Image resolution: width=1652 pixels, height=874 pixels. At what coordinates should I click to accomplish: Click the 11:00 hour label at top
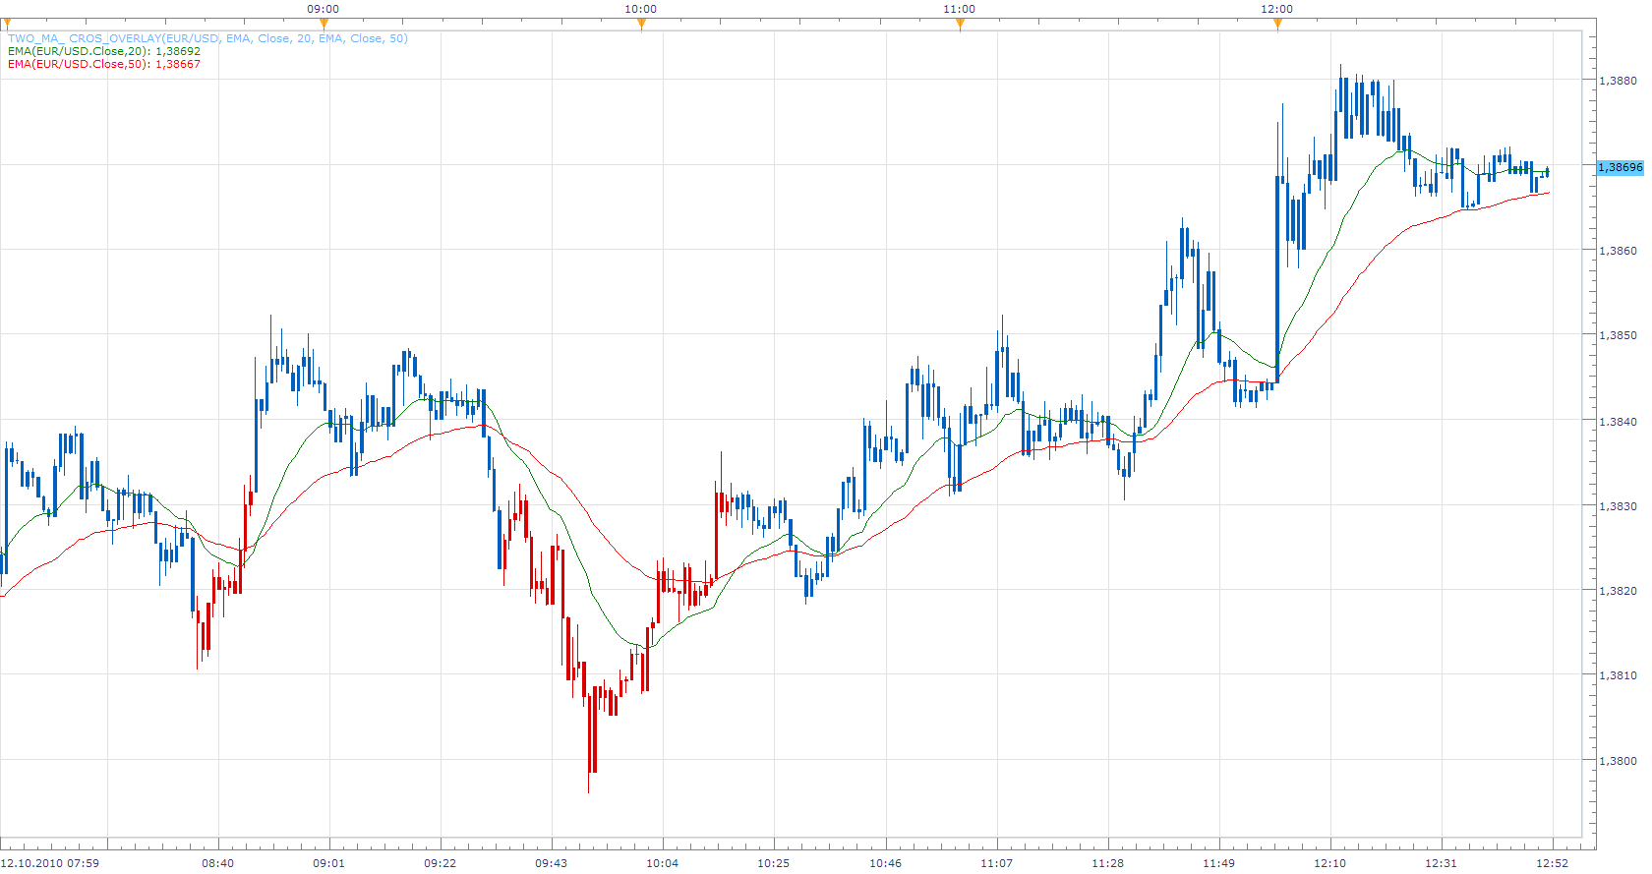point(960,9)
